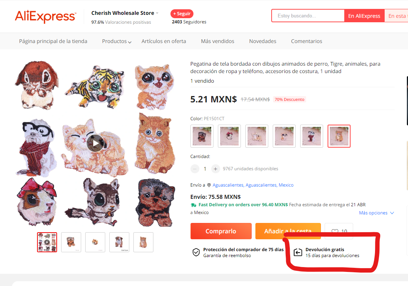Select the dog with glasses color variant
This screenshot has width=408, height=286.
coord(311,136)
